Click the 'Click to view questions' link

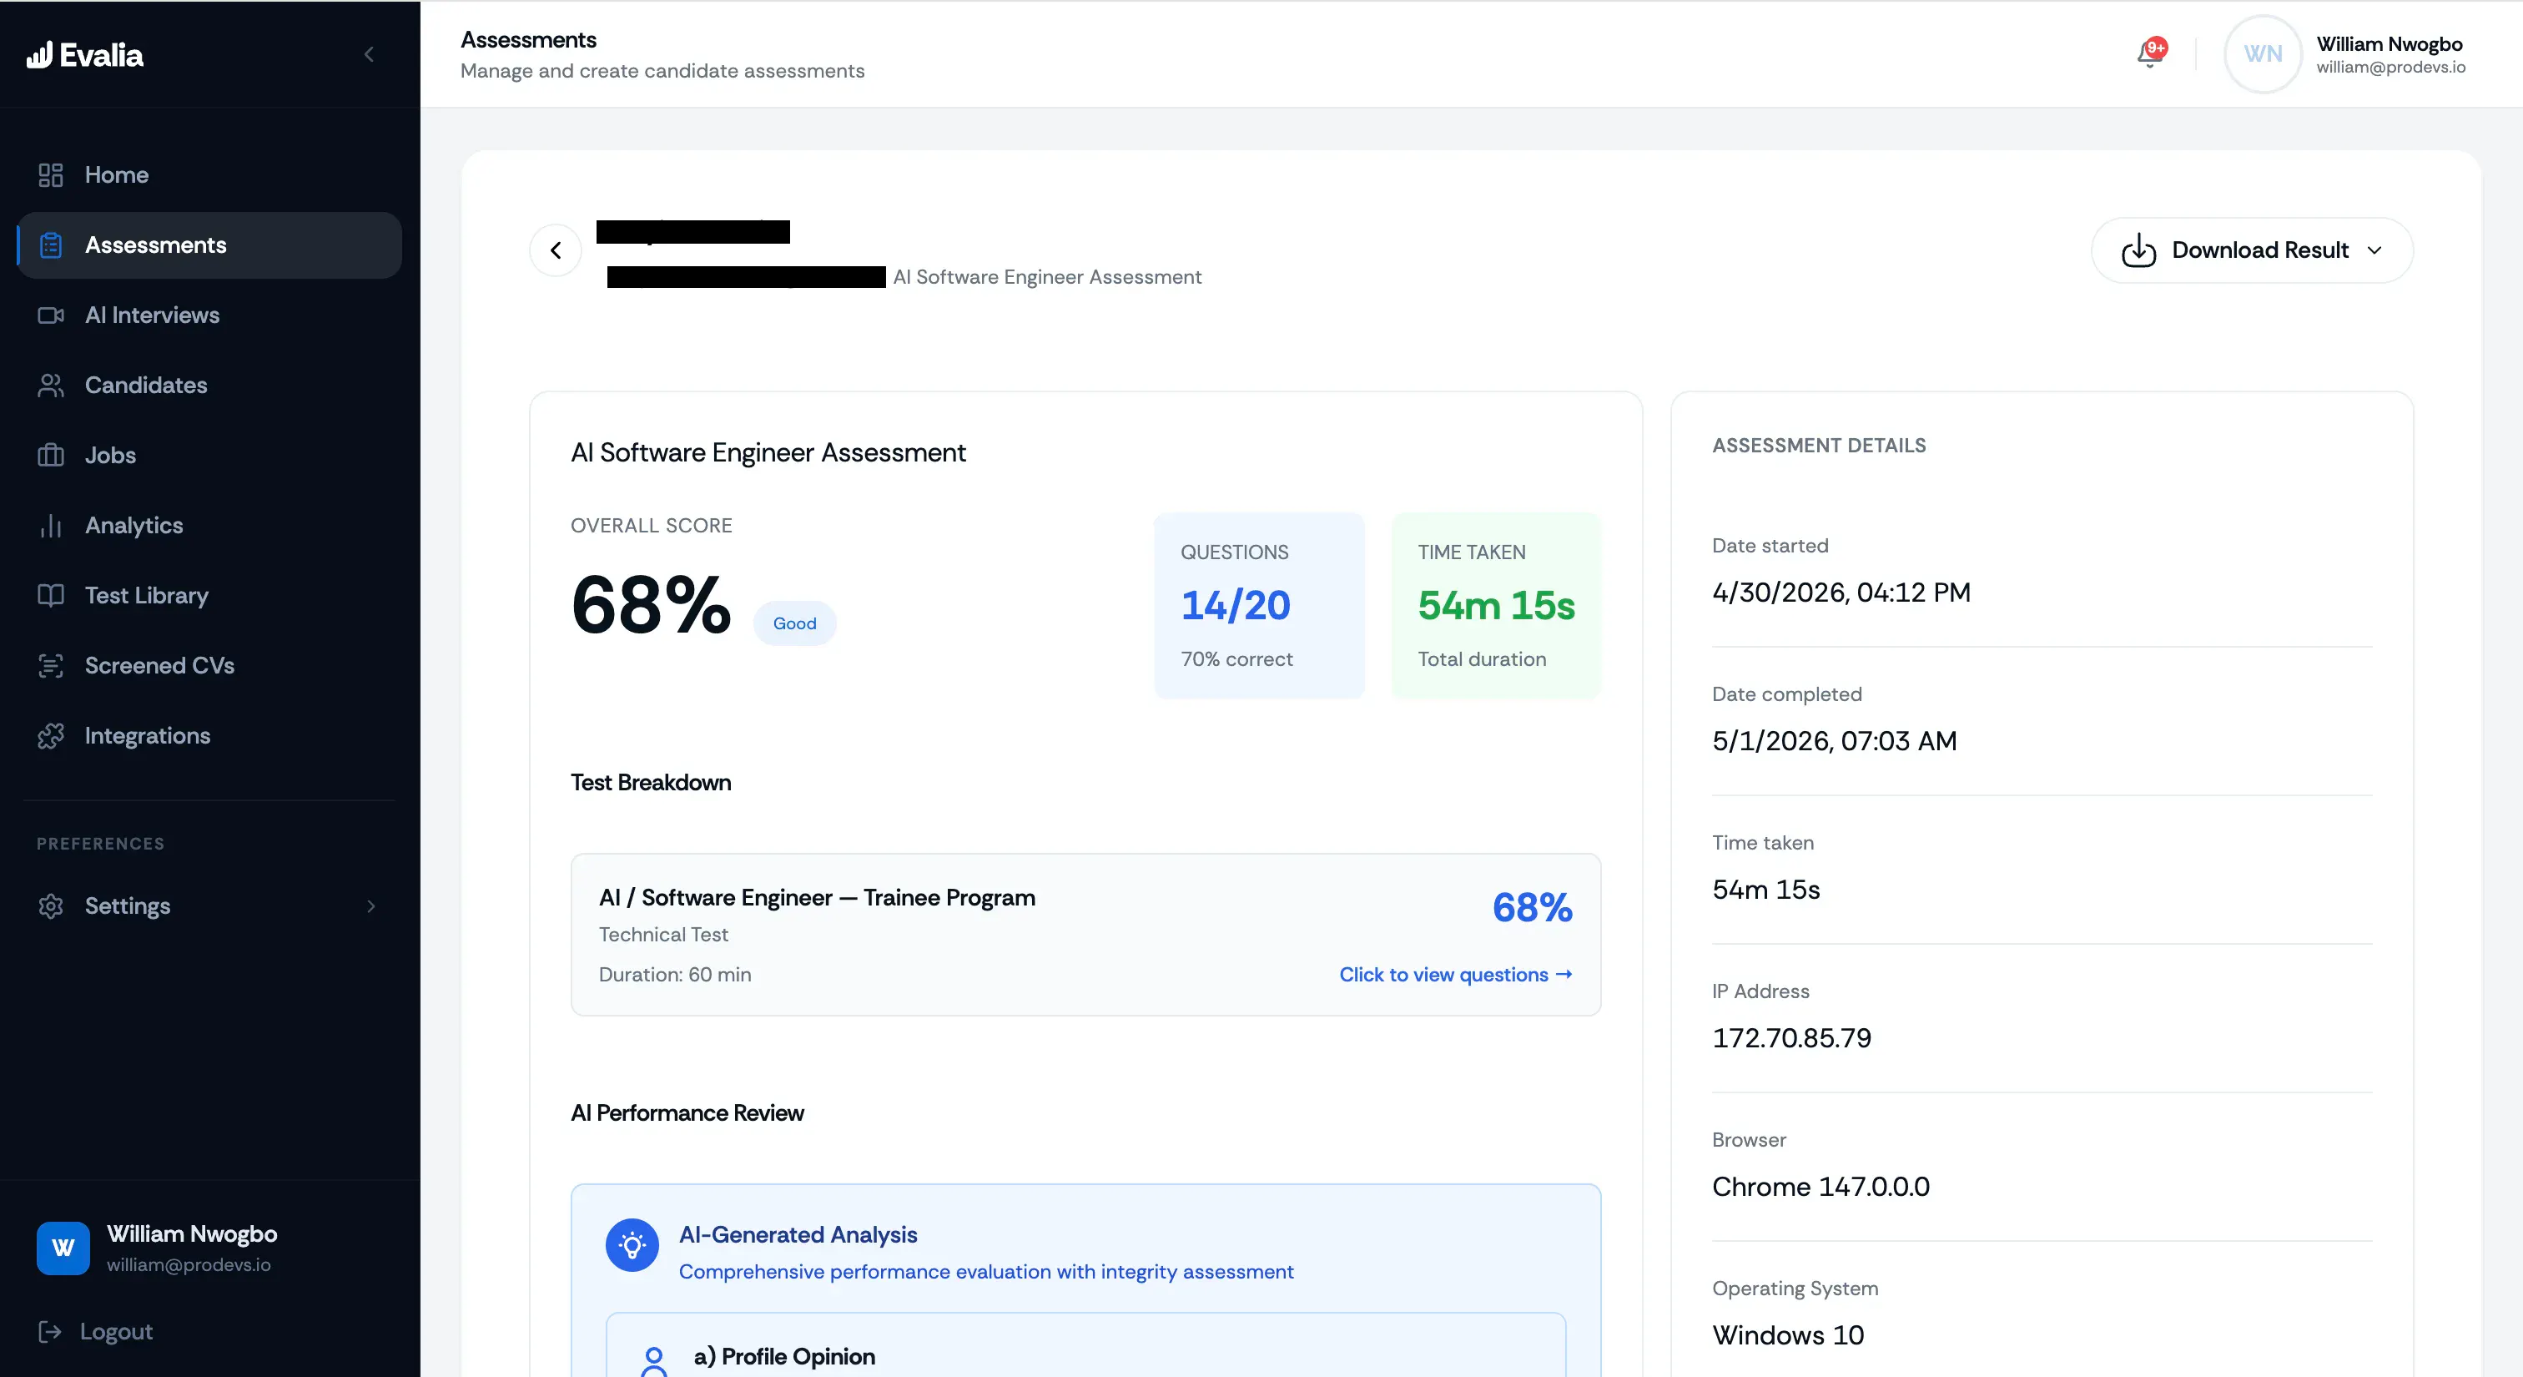(1455, 975)
